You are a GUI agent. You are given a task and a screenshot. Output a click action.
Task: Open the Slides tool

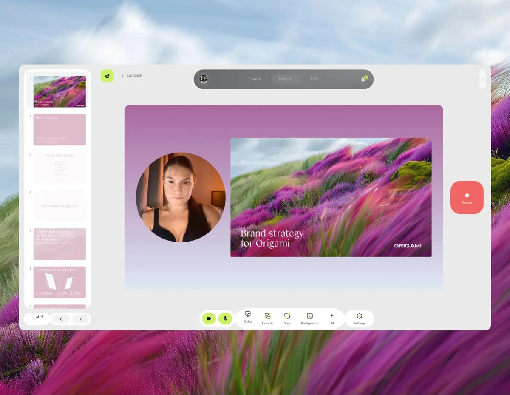[x=248, y=317]
